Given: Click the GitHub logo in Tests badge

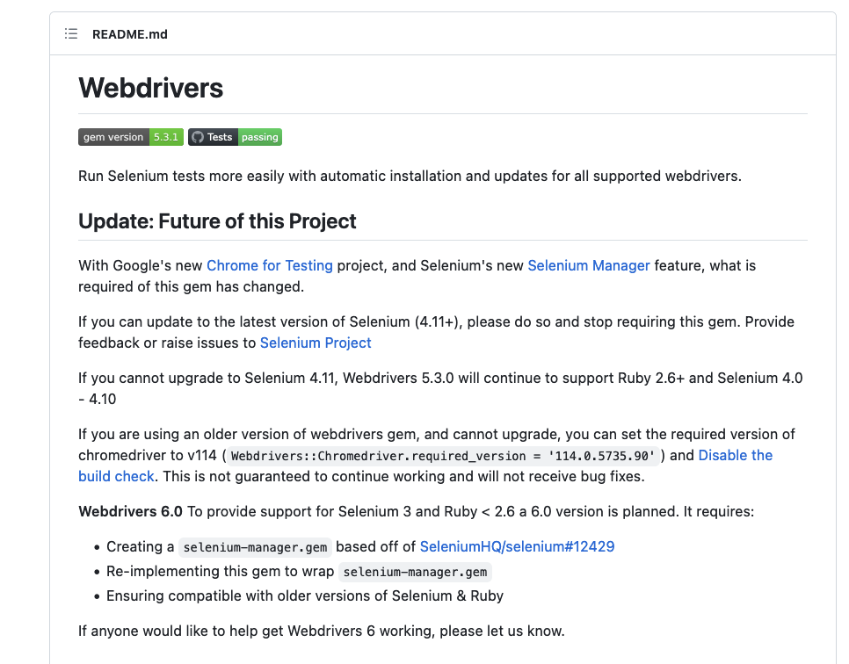Looking at the screenshot, I should tap(198, 137).
